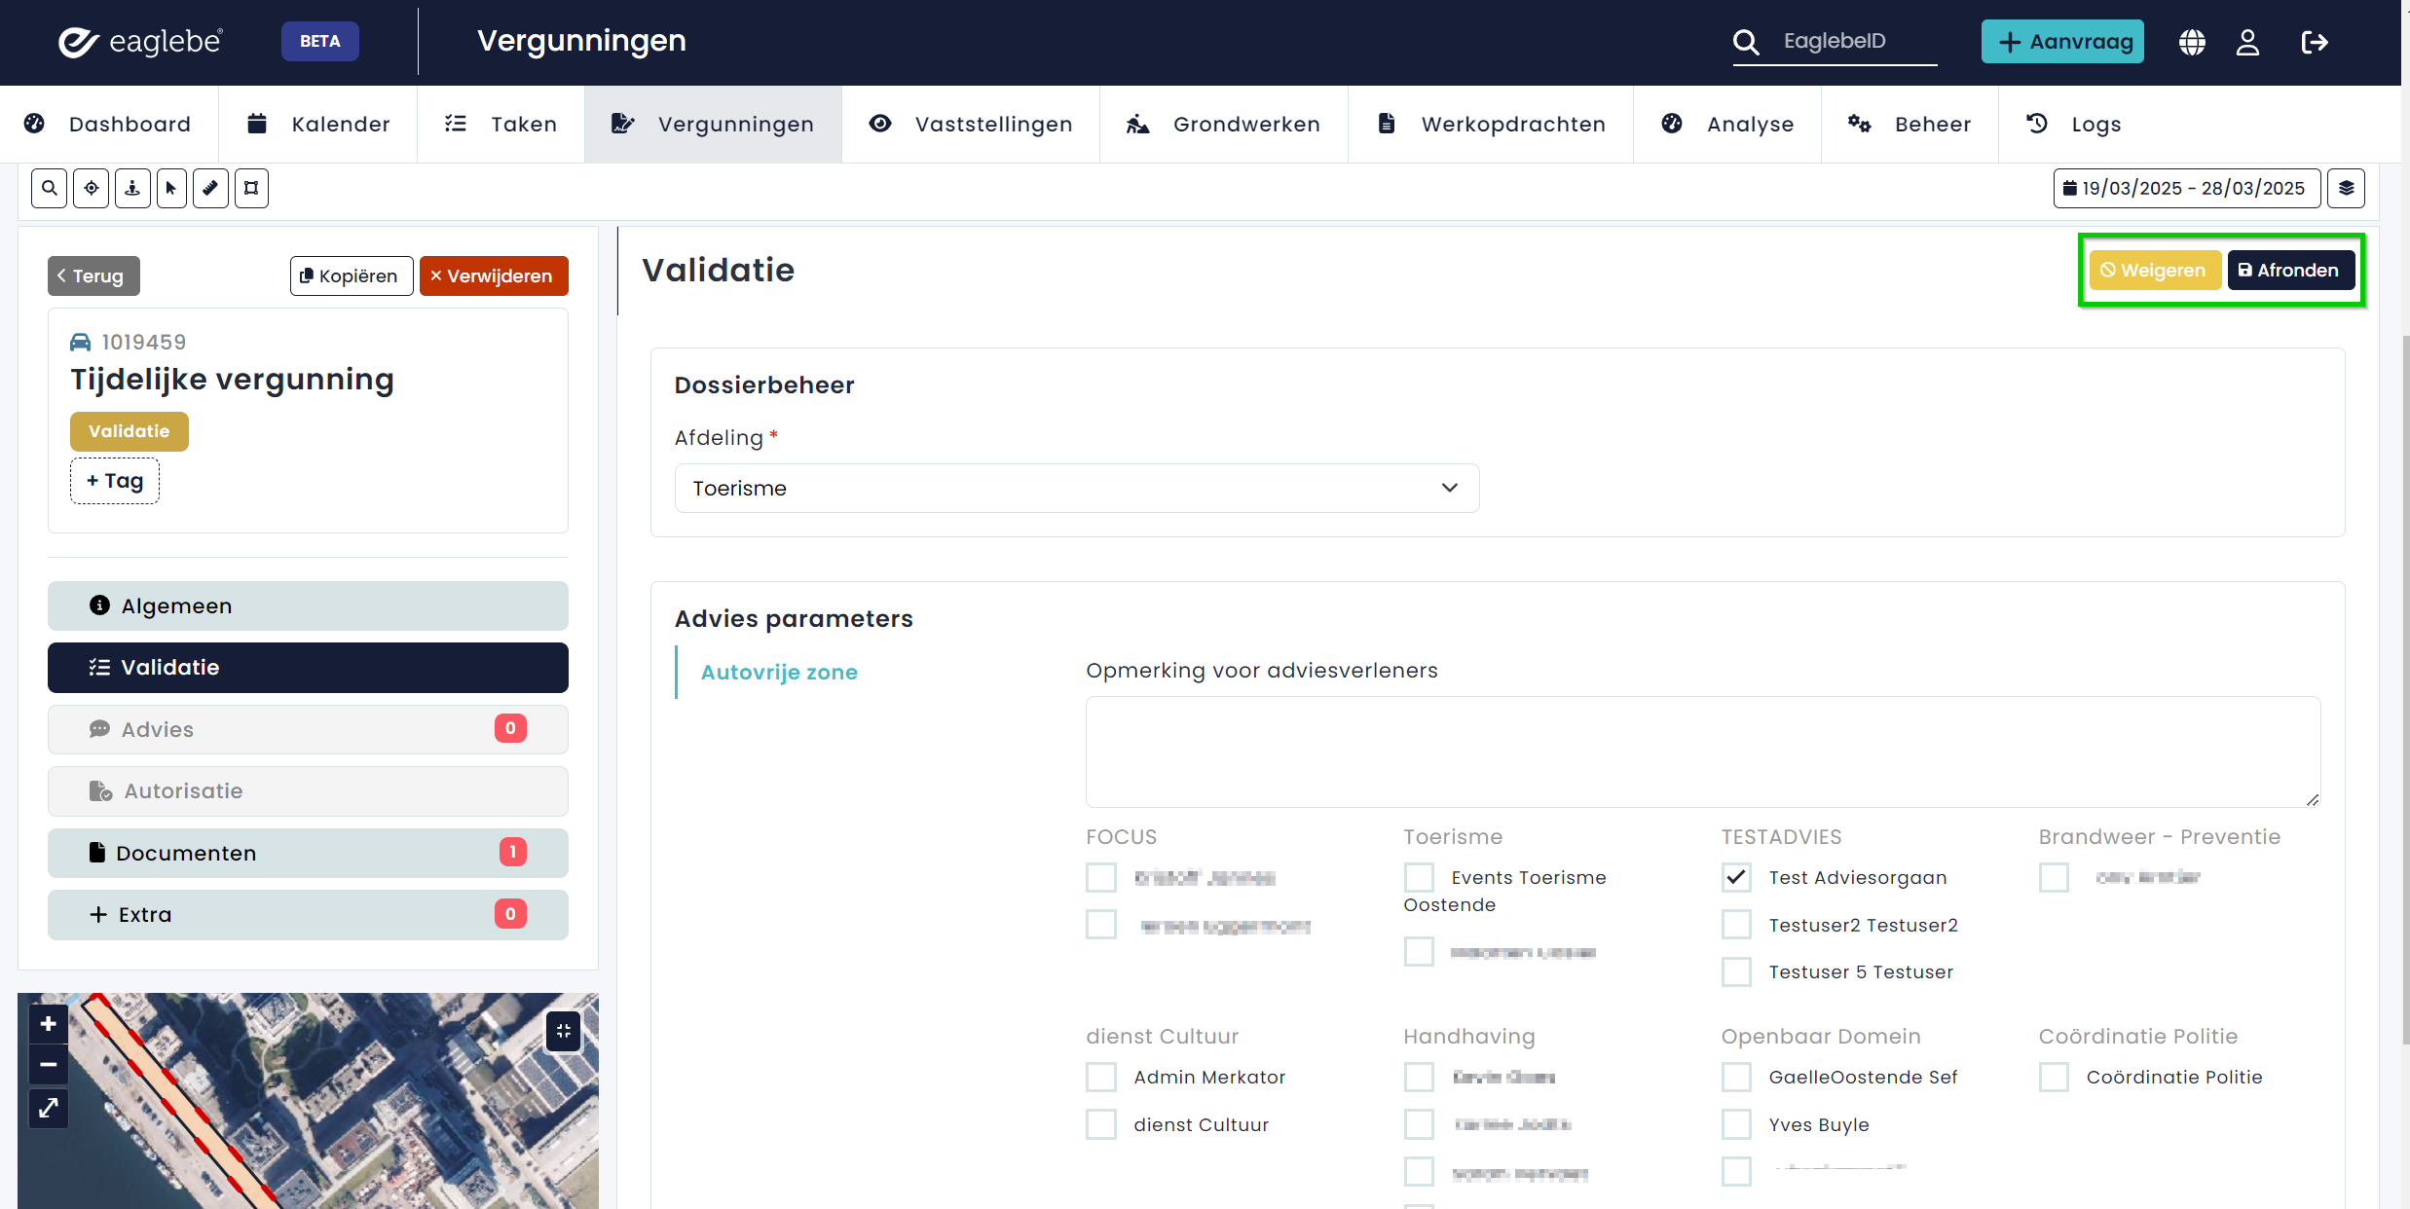Screen dimensions: 2410x1209
Task: Click the street view person icon
Action: [132, 189]
